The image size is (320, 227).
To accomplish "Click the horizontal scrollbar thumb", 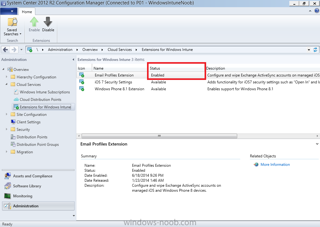I will click(159, 136).
